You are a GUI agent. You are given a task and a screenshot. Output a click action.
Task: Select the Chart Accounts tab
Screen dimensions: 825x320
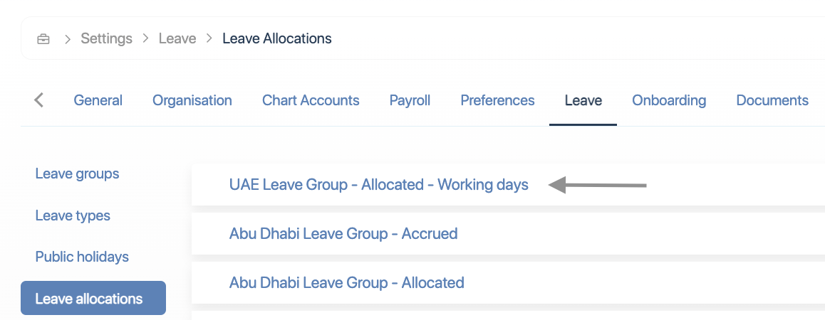coord(311,100)
